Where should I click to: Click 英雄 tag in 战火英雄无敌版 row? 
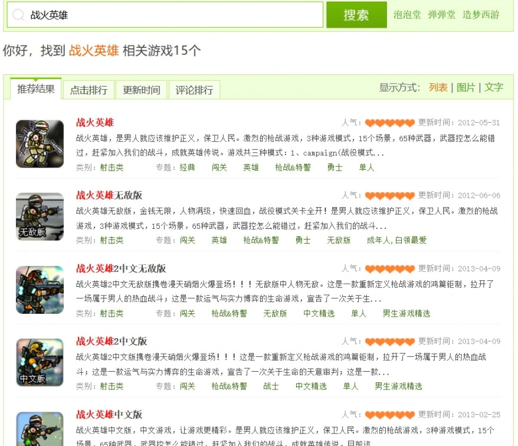coord(219,240)
